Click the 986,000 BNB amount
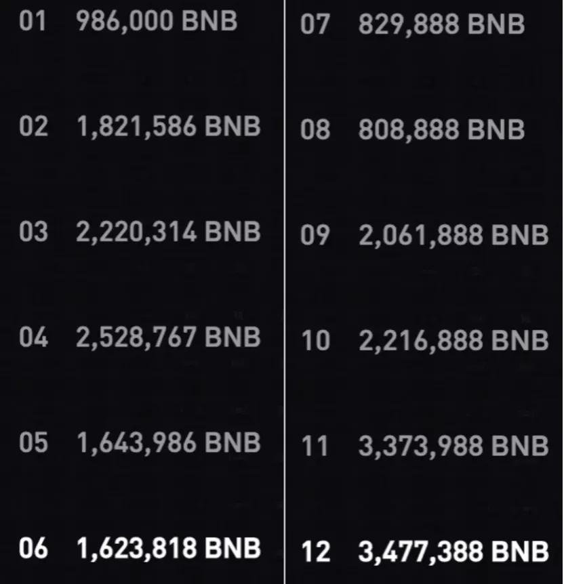This screenshot has height=584, width=564. click(x=157, y=22)
